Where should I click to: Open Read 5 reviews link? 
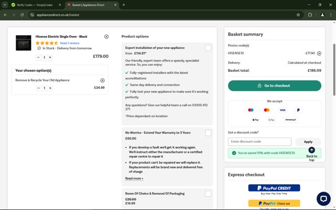point(70,43)
